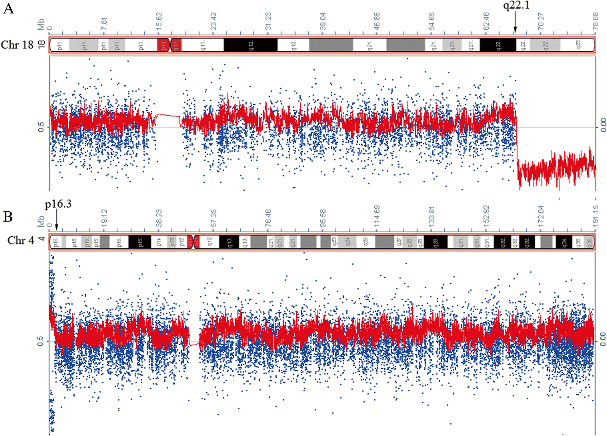Click the 114.69 Mb tick label

click(377, 216)
